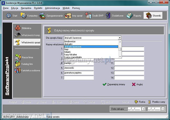Viewport: 170px width, 120px height.
Task: Open the Oprogramowanie toolbar section
Action: click(x=51, y=16)
